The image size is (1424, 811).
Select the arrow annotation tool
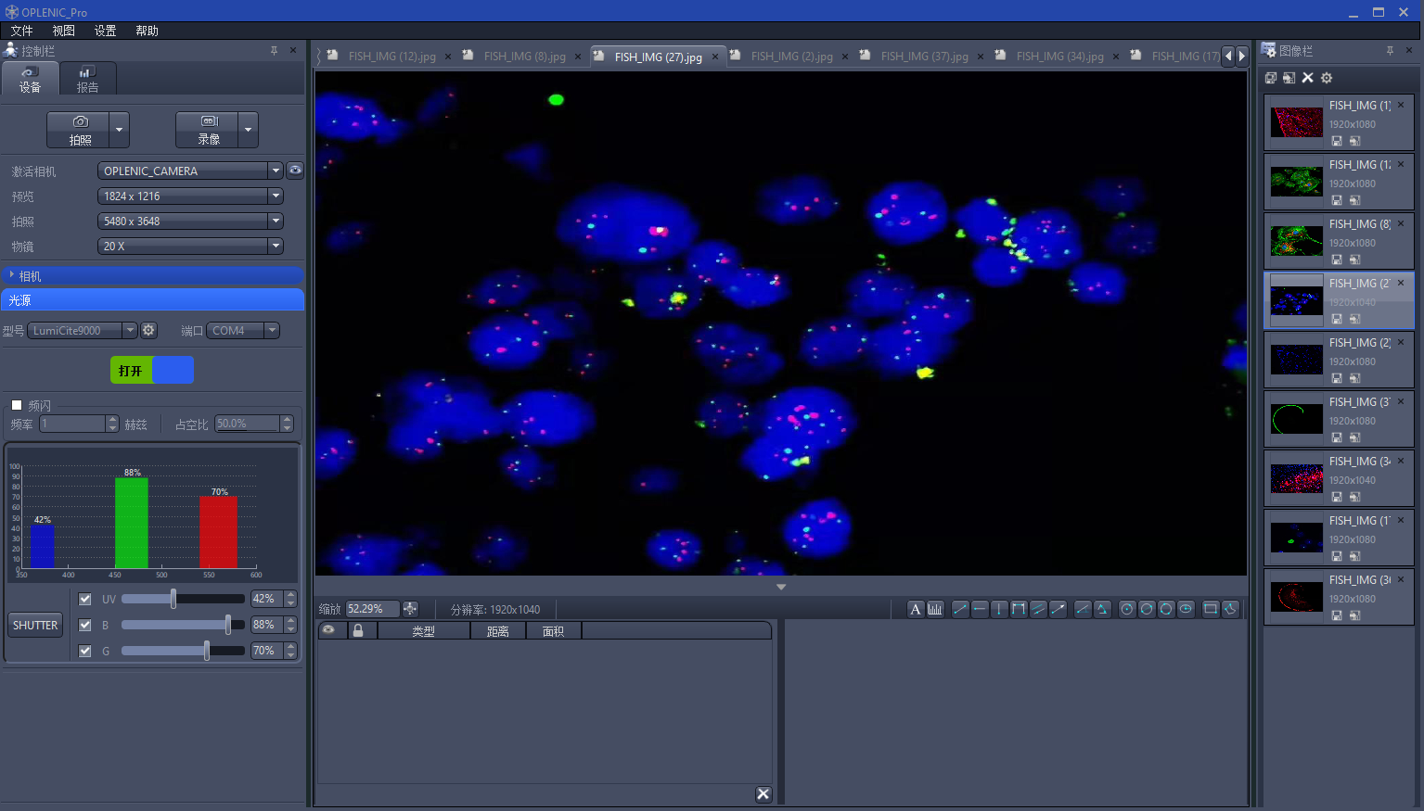point(1058,609)
